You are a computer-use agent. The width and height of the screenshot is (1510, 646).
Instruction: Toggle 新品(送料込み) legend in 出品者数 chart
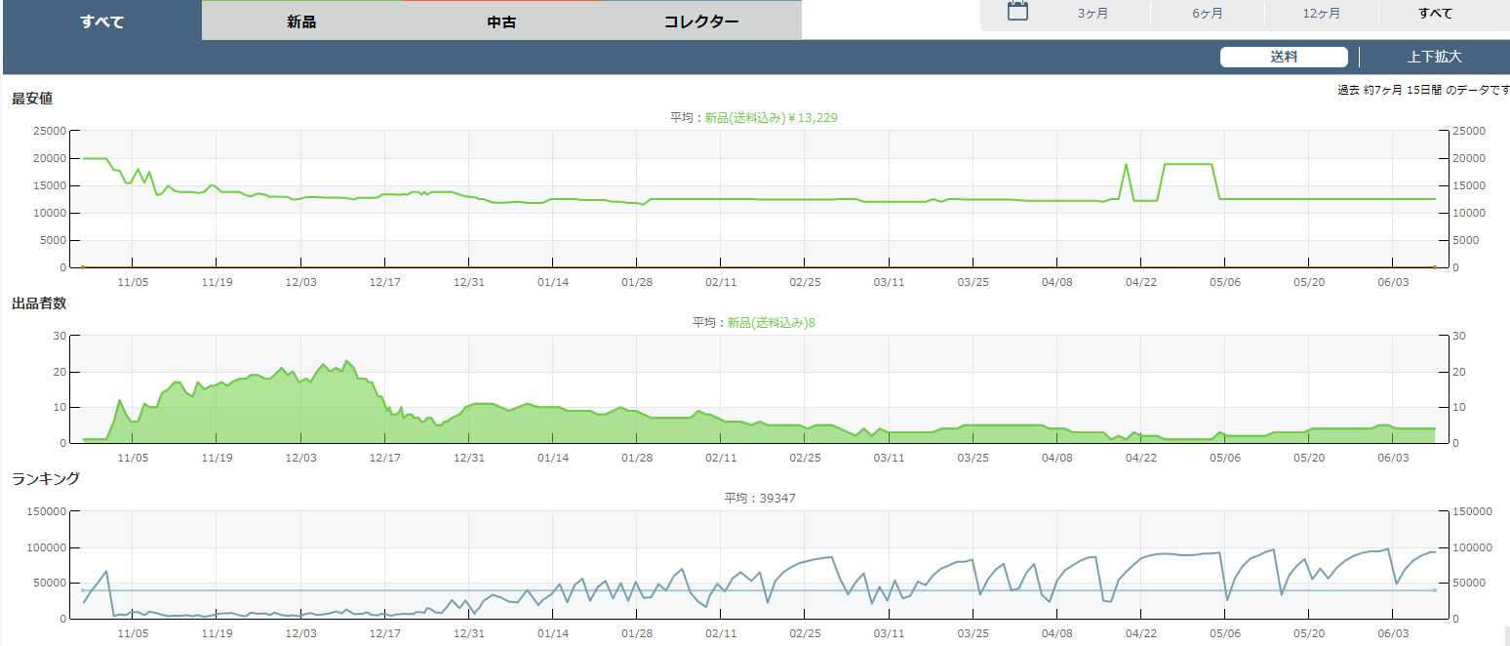click(771, 323)
